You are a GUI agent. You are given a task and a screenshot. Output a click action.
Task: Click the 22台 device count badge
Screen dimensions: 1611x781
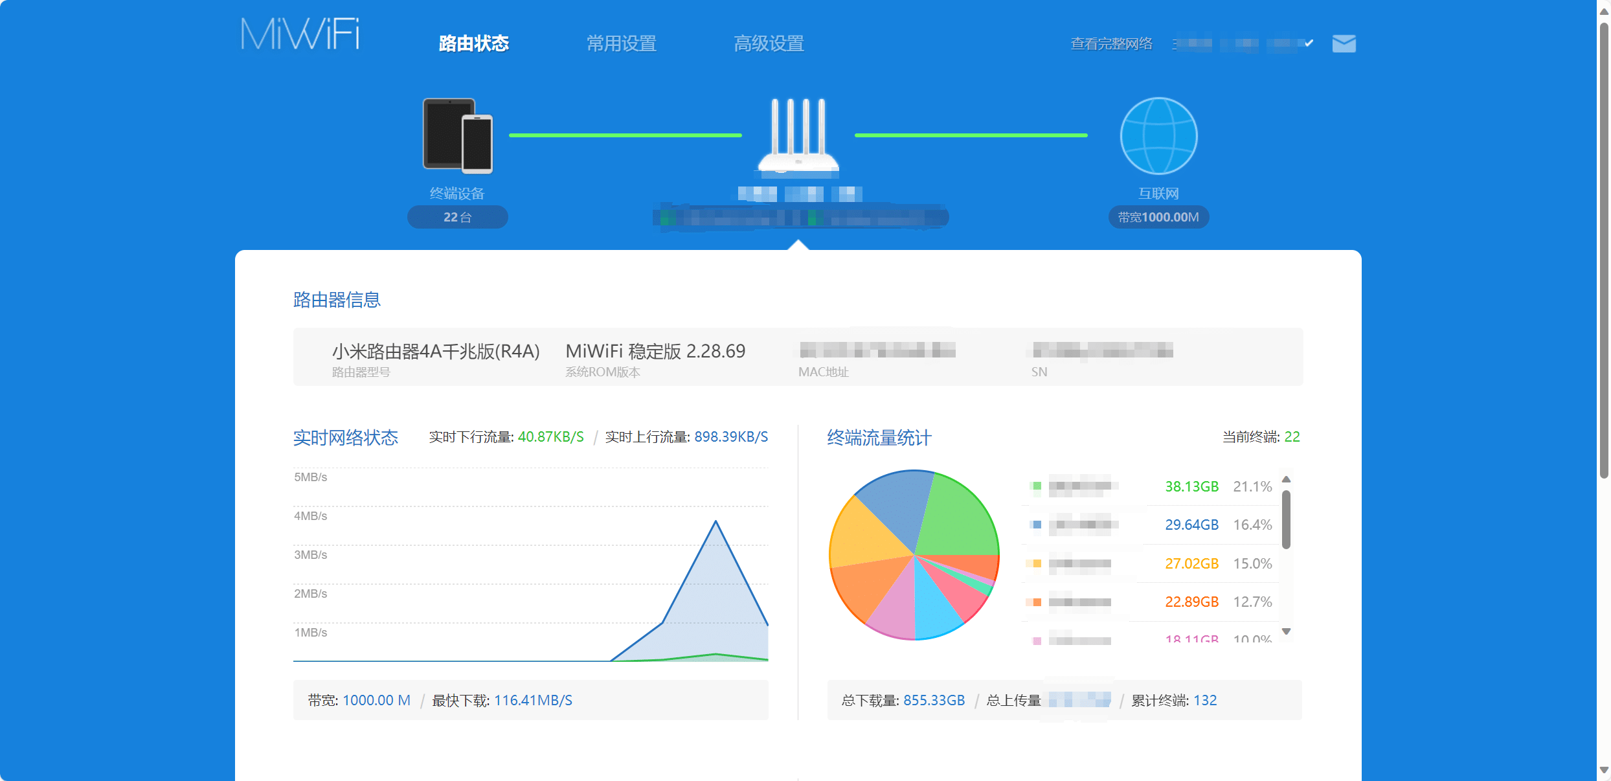point(458,217)
